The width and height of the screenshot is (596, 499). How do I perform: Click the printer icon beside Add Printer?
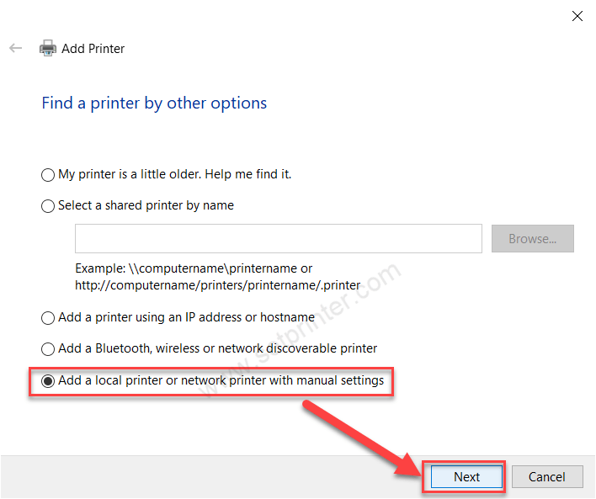point(48,48)
